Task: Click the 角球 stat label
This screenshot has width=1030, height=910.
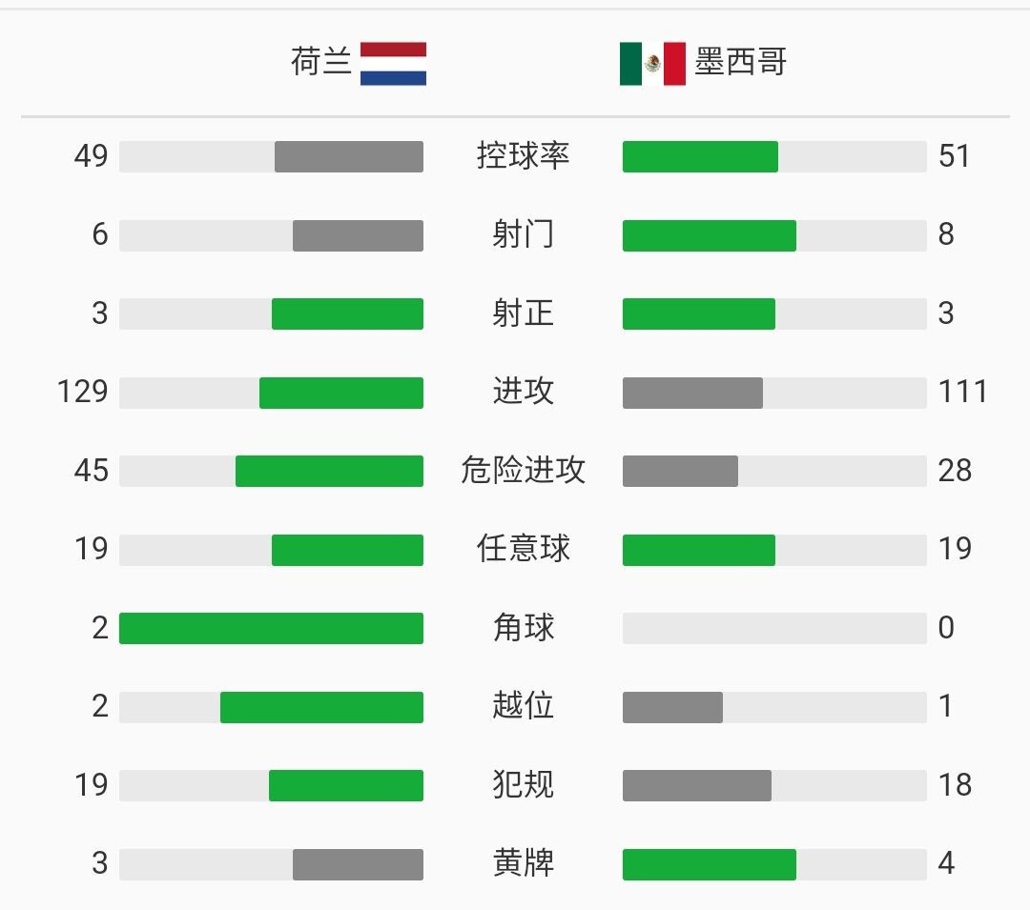Action: point(523,627)
